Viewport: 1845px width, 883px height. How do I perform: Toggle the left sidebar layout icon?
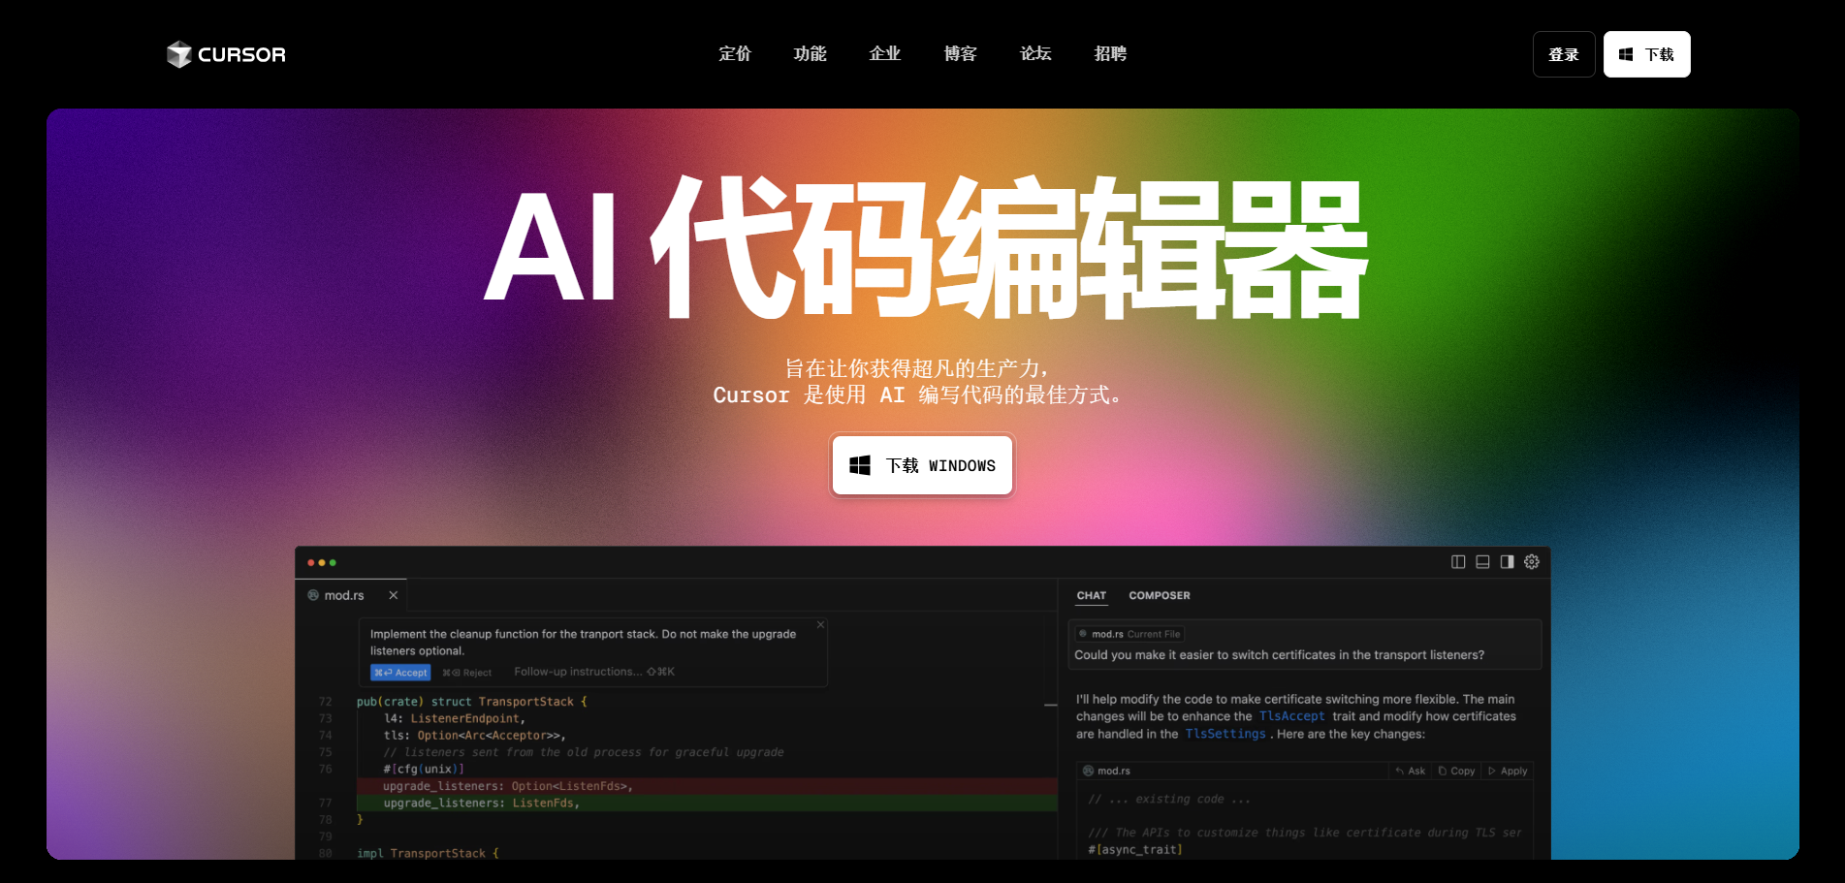(1458, 562)
